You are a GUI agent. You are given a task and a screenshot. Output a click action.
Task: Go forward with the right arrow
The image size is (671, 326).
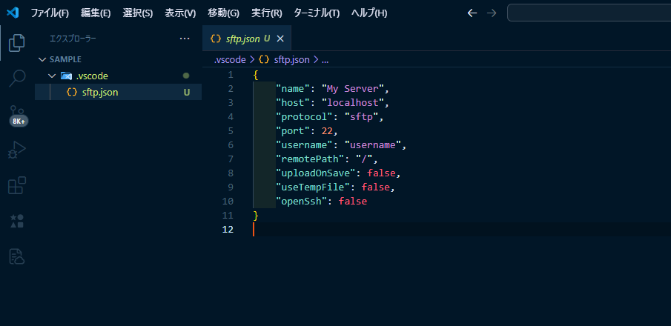tap(492, 13)
